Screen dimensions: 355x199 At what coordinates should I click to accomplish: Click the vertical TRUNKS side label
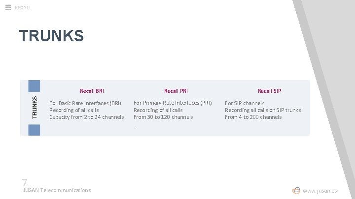[x=35, y=108]
